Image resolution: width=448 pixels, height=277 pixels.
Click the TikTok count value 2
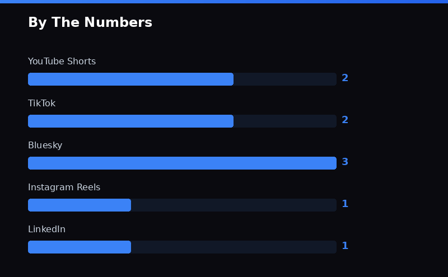point(345,120)
